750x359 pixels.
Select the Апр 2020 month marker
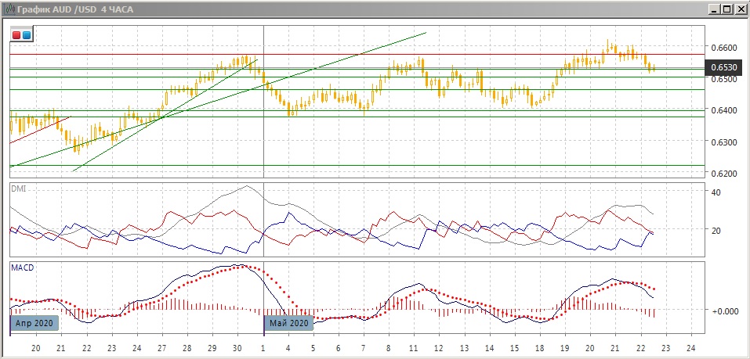[34, 322]
